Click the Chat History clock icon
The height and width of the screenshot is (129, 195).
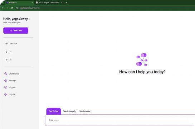(6, 74)
